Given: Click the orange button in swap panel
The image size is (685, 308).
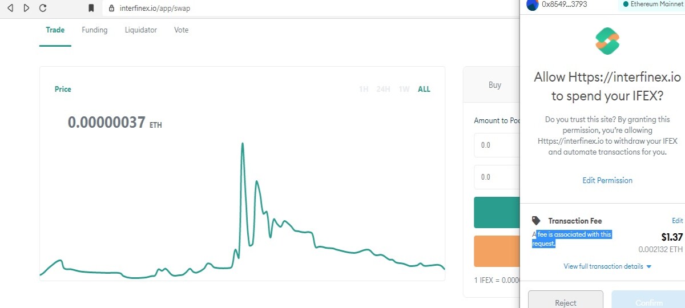Looking at the screenshot, I should click(497, 251).
